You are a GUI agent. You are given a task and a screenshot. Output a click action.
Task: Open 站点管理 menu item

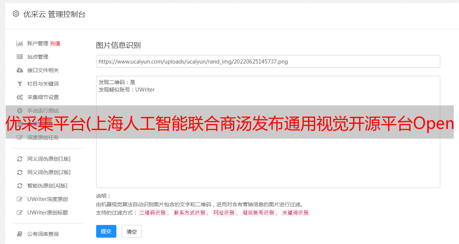point(38,57)
